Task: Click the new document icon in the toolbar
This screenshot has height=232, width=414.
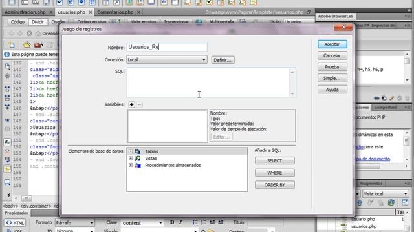Action: click(x=11, y=44)
